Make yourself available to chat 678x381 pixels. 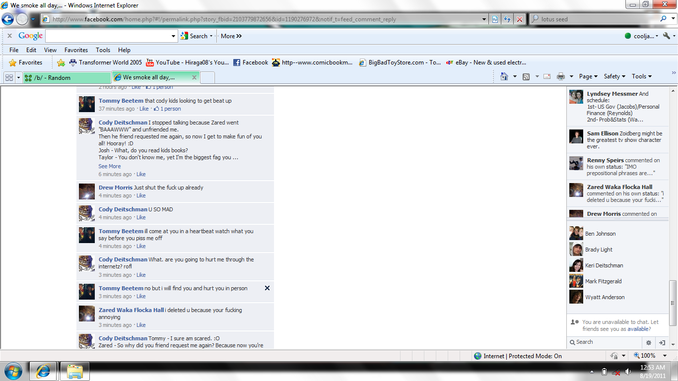pyautogui.click(x=637, y=329)
